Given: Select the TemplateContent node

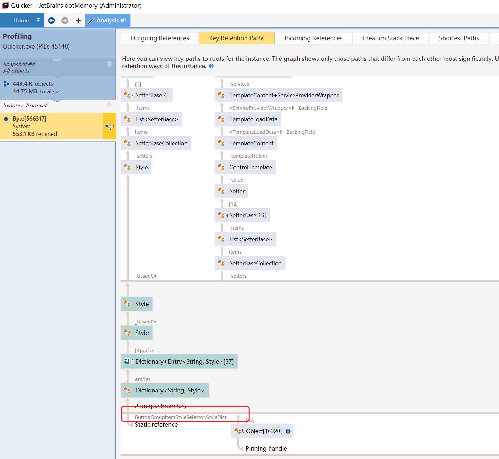Looking at the screenshot, I should coord(246,143).
